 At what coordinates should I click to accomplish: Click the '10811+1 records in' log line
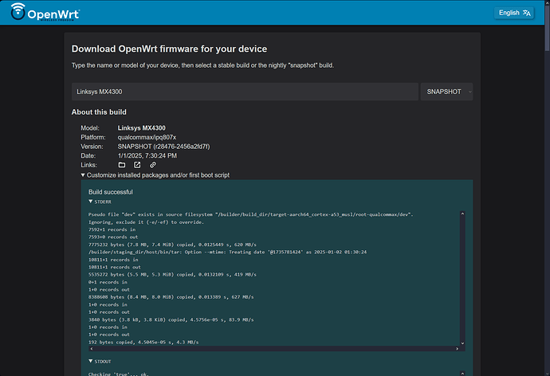point(113,260)
